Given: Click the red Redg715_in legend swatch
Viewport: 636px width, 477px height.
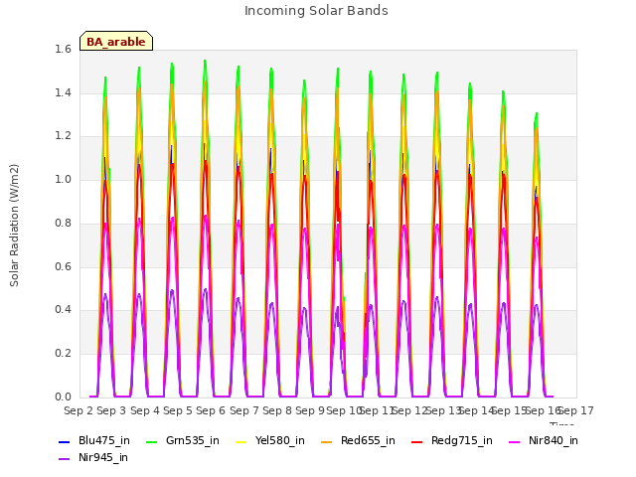Looking at the screenshot, I should point(417,441).
